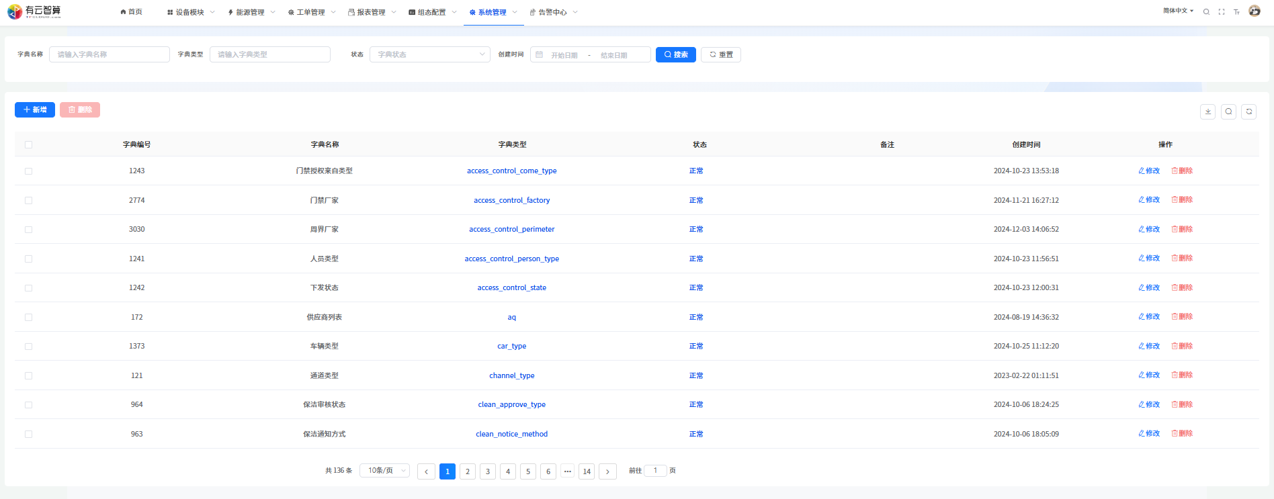The height and width of the screenshot is (499, 1274).
Task: Click the 字典名称 input field
Action: [110, 54]
